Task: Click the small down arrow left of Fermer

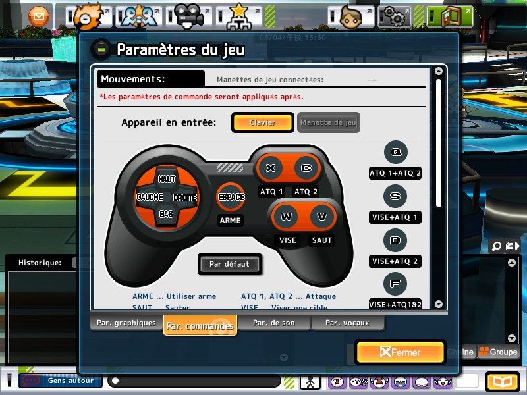Action: [x=284, y=357]
